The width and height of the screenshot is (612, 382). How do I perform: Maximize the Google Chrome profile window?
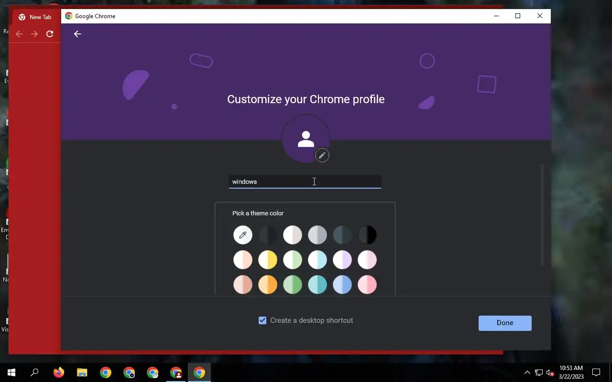[x=518, y=16]
